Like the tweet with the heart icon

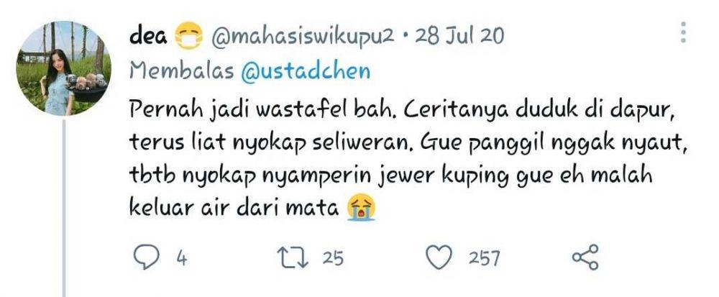coord(439,257)
